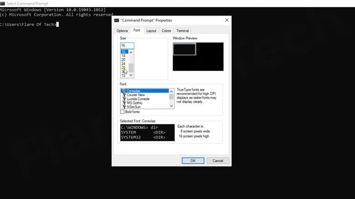Image resolution: width=355 pixels, height=199 pixels.
Task: Select the Lucida Console font
Action: click(x=145, y=99)
